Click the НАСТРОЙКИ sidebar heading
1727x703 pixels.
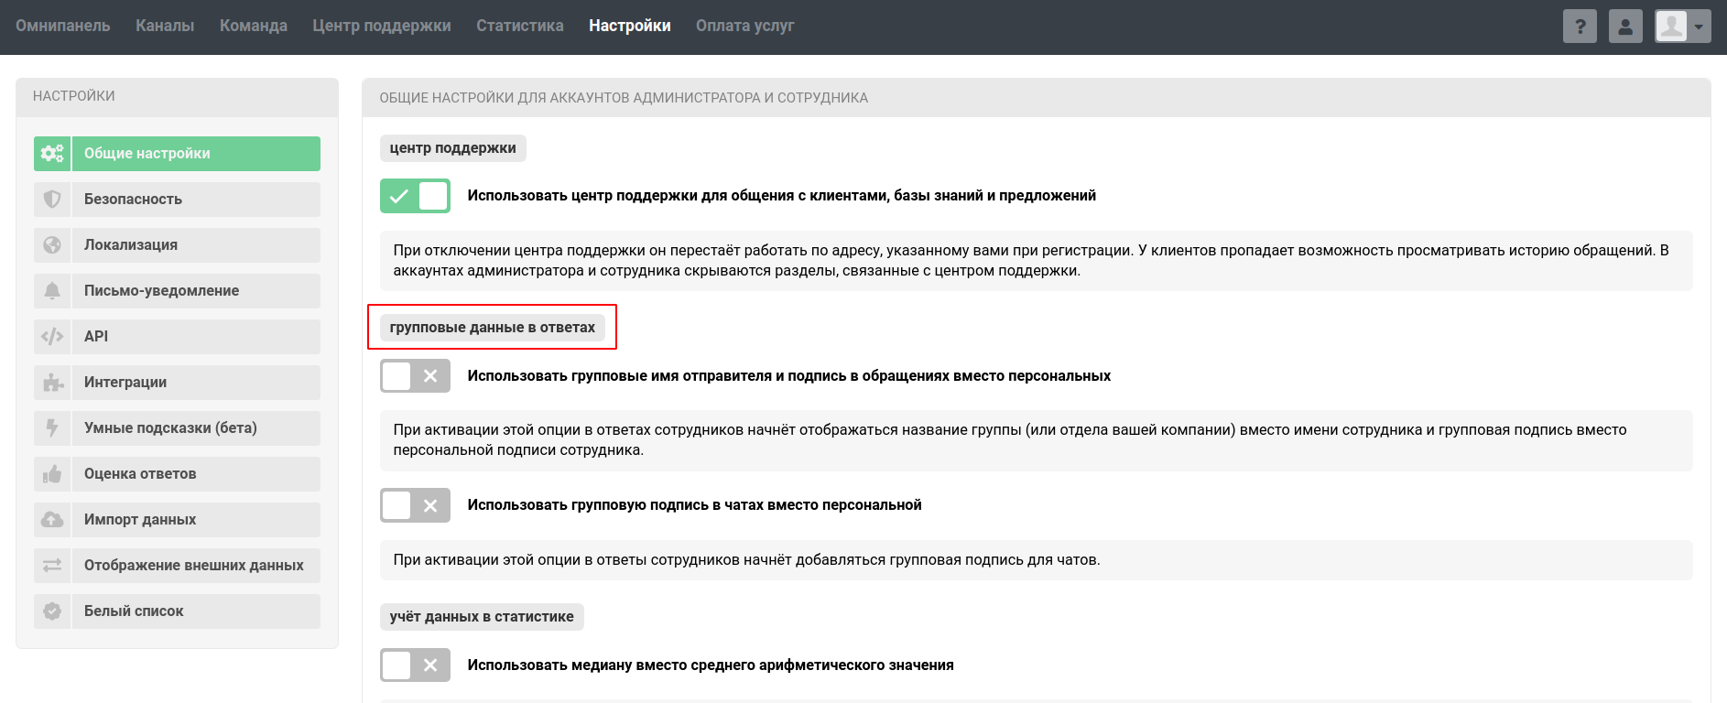[x=74, y=96]
